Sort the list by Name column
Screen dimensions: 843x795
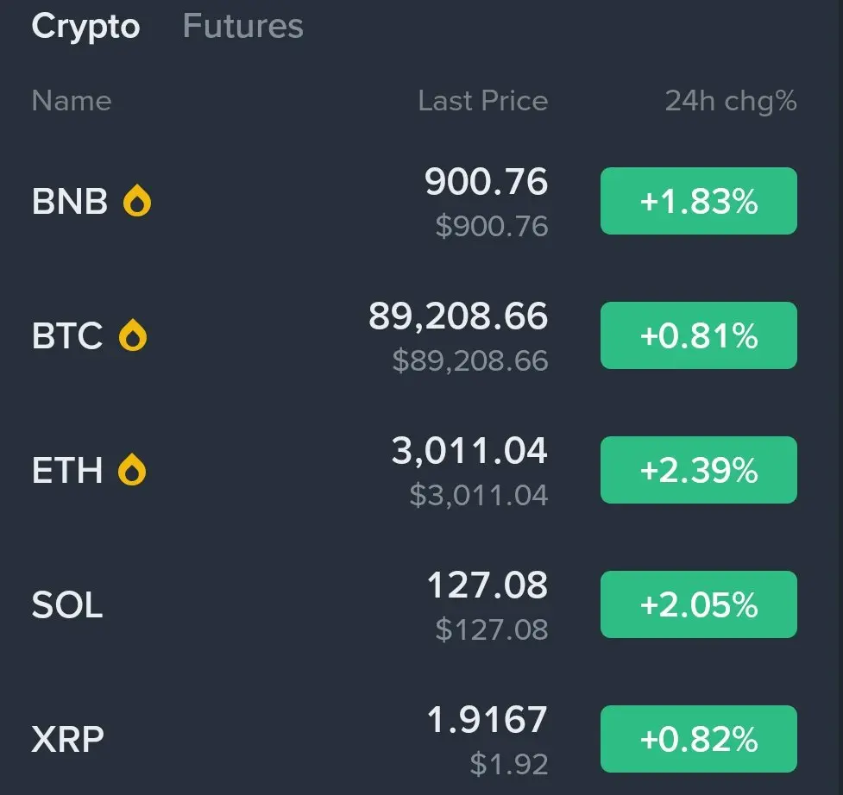click(72, 101)
